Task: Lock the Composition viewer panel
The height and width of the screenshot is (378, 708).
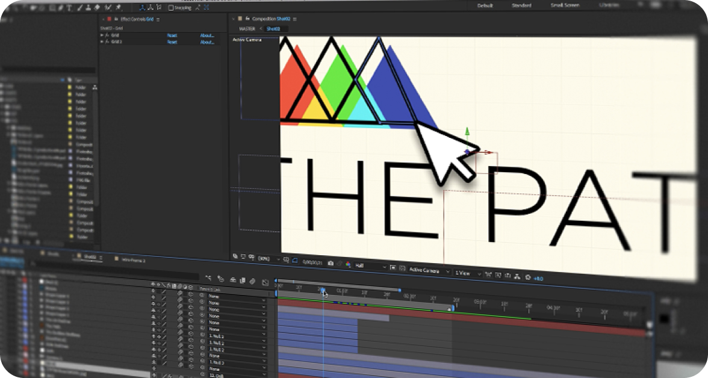Action: (x=247, y=19)
